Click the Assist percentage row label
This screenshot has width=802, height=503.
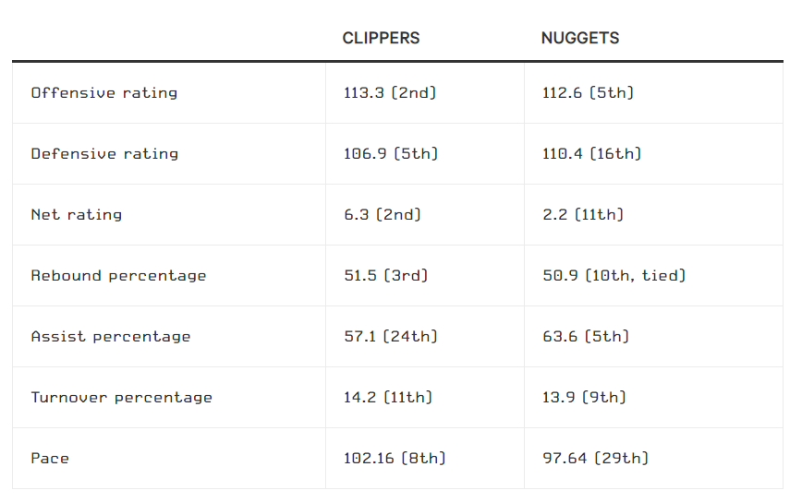pos(111,336)
